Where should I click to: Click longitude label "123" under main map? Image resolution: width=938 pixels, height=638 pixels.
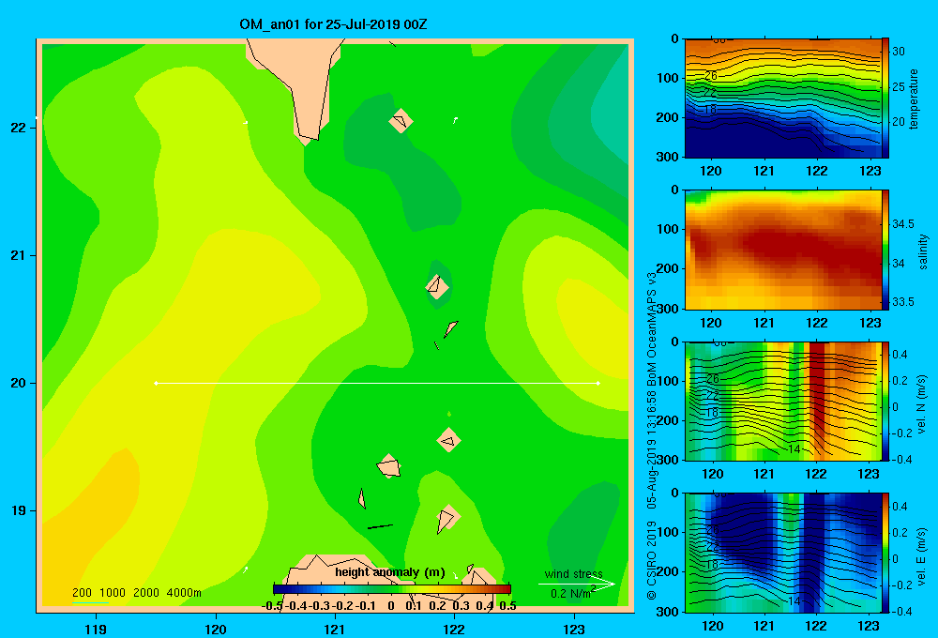click(x=574, y=629)
